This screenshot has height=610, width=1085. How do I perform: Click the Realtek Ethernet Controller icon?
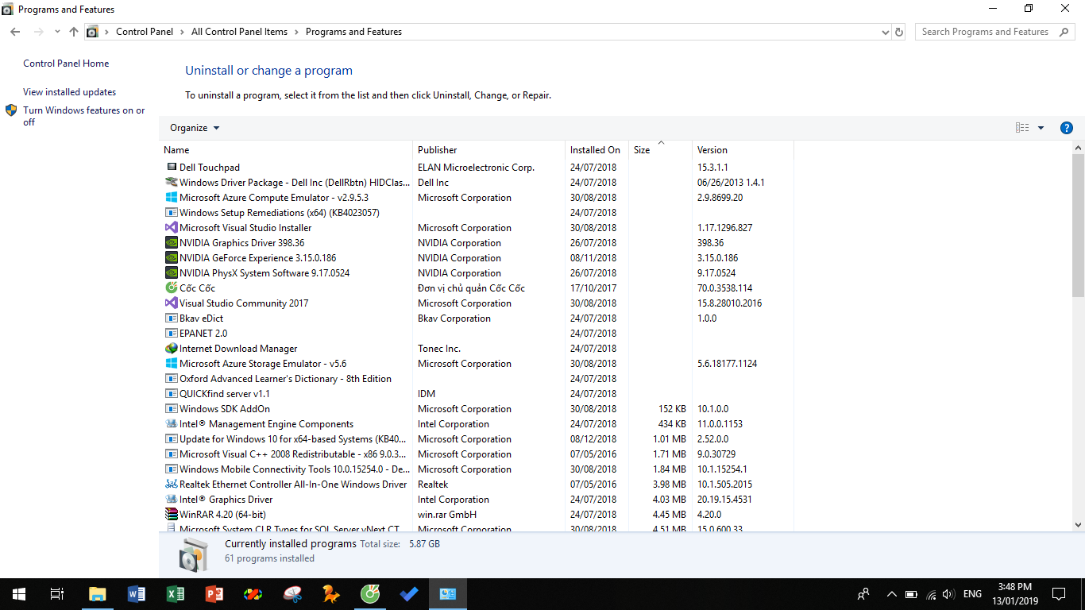[171, 485]
